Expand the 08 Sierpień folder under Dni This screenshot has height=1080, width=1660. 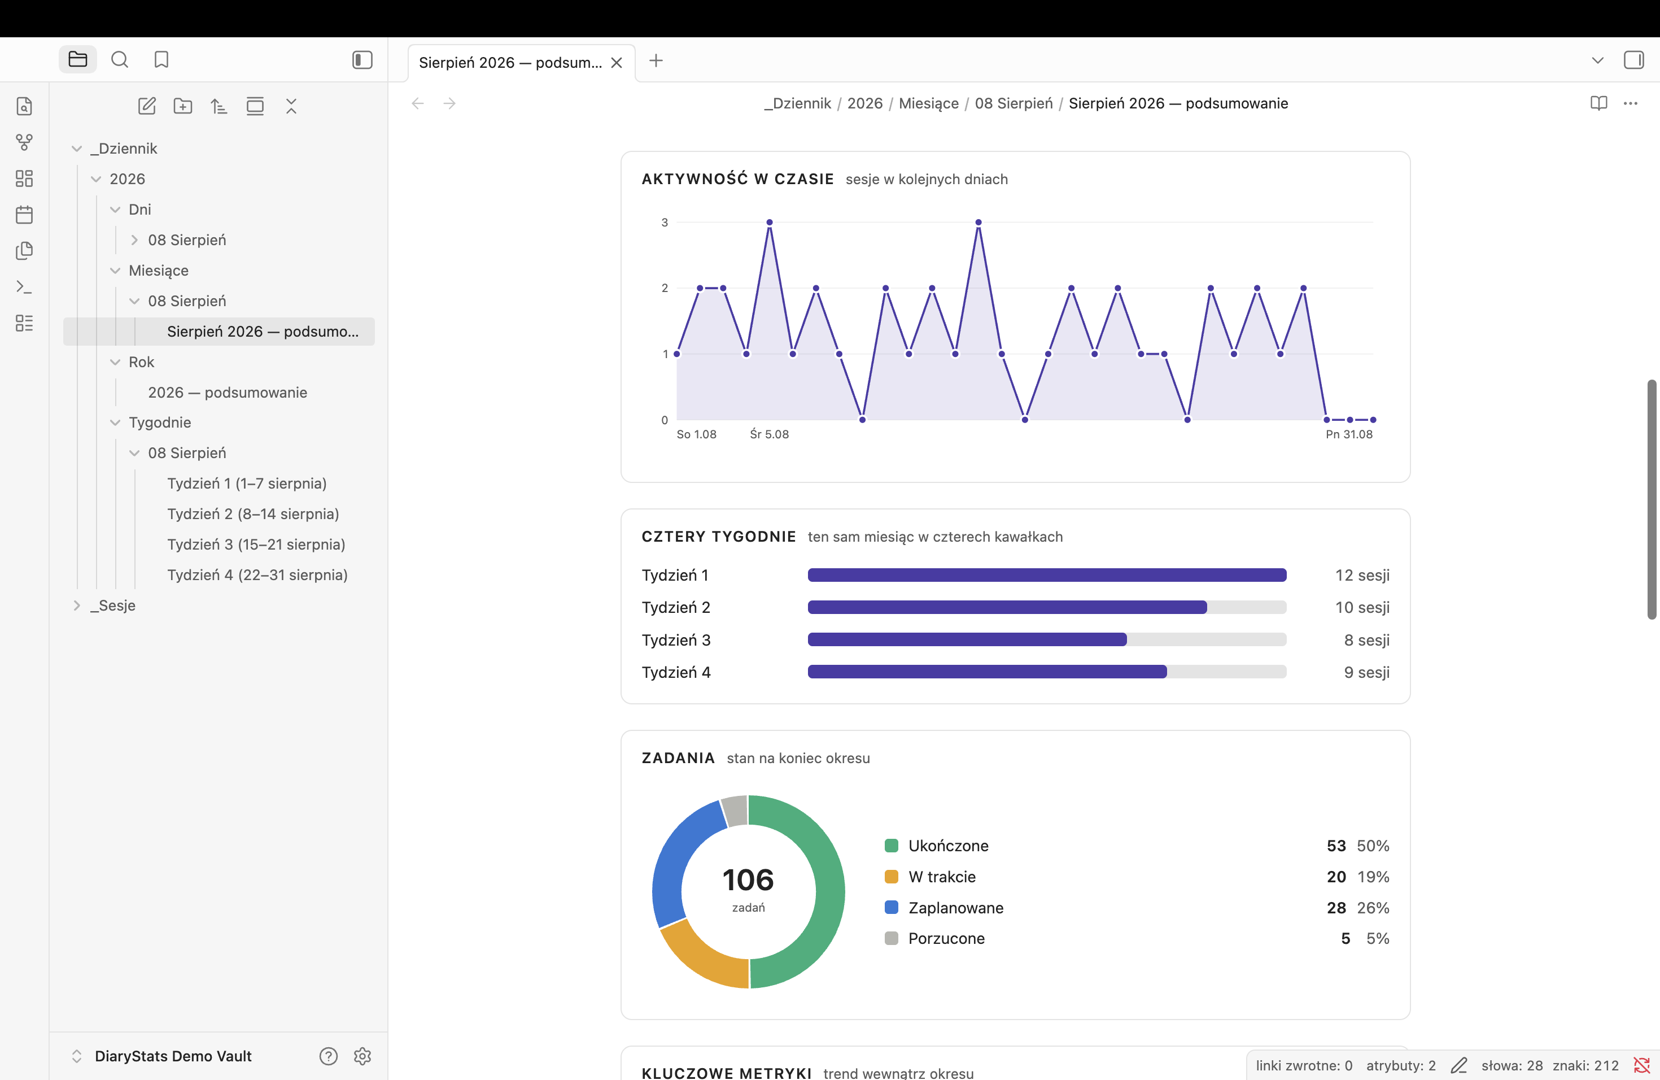pyautogui.click(x=134, y=240)
